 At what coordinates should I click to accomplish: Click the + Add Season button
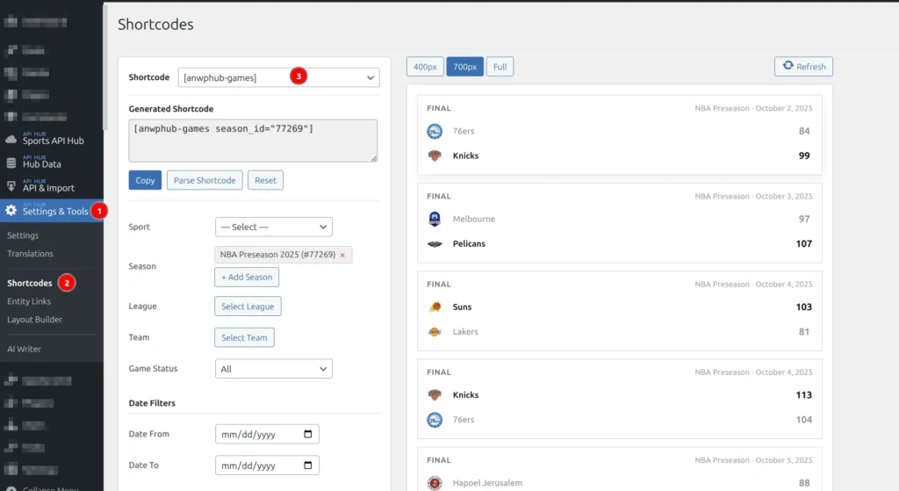coord(247,277)
